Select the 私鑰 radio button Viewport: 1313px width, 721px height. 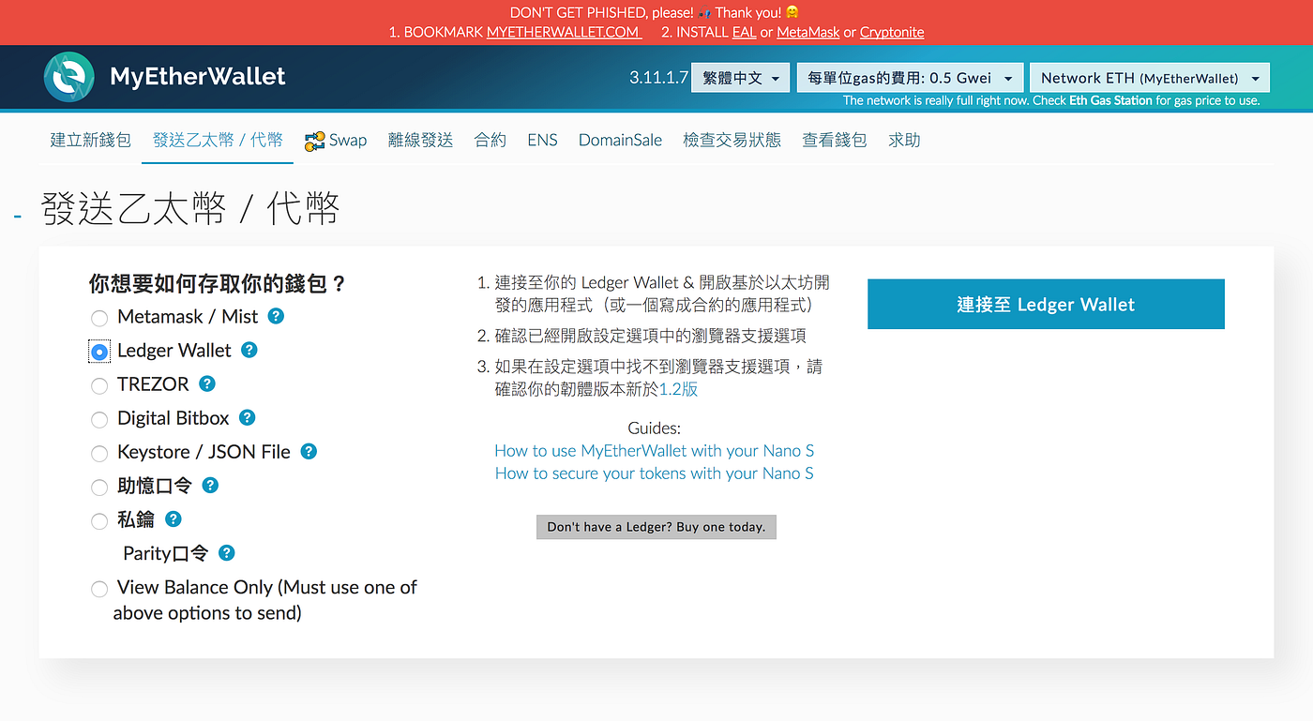[99, 521]
